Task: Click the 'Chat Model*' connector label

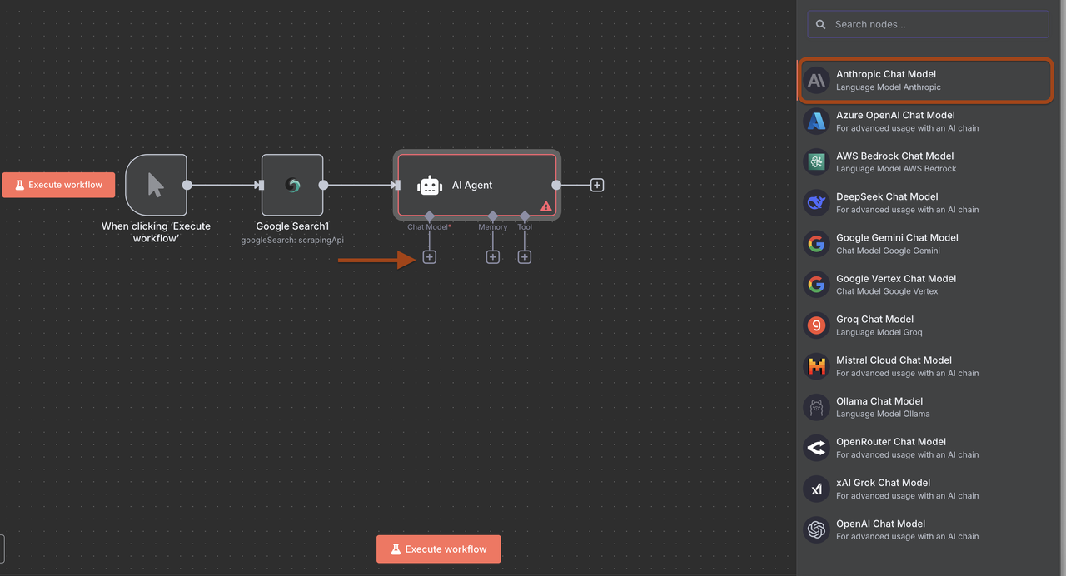Action: (429, 226)
